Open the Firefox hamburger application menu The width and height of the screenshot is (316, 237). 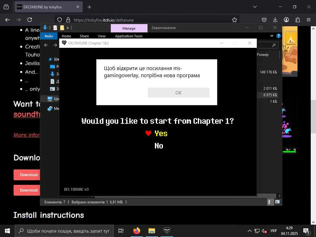click(309, 20)
